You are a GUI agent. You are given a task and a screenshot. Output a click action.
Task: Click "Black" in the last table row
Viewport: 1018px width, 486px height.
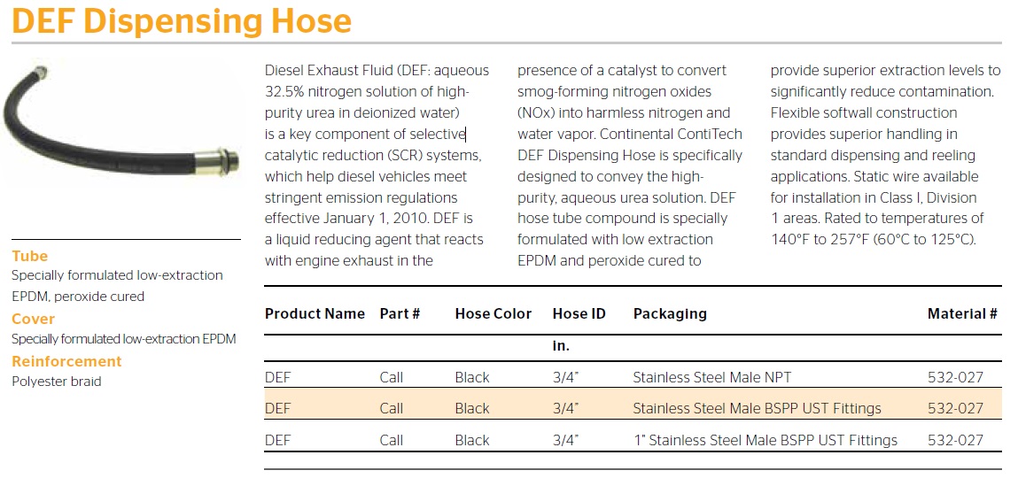(471, 440)
